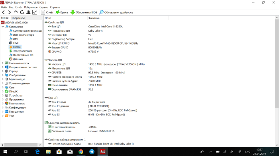The width and height of the screenshot is (279, 156).
Task: Click the Купить buy button
Action: 62,12
